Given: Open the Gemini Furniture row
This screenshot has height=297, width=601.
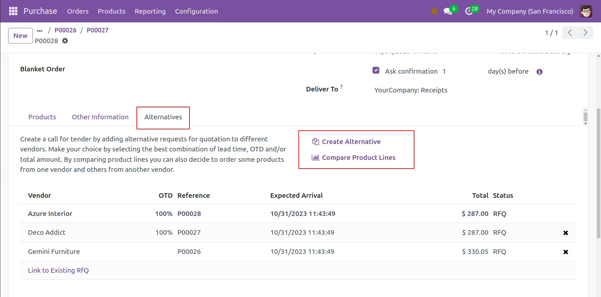Looking at the screenshot, I should [298, 252].
